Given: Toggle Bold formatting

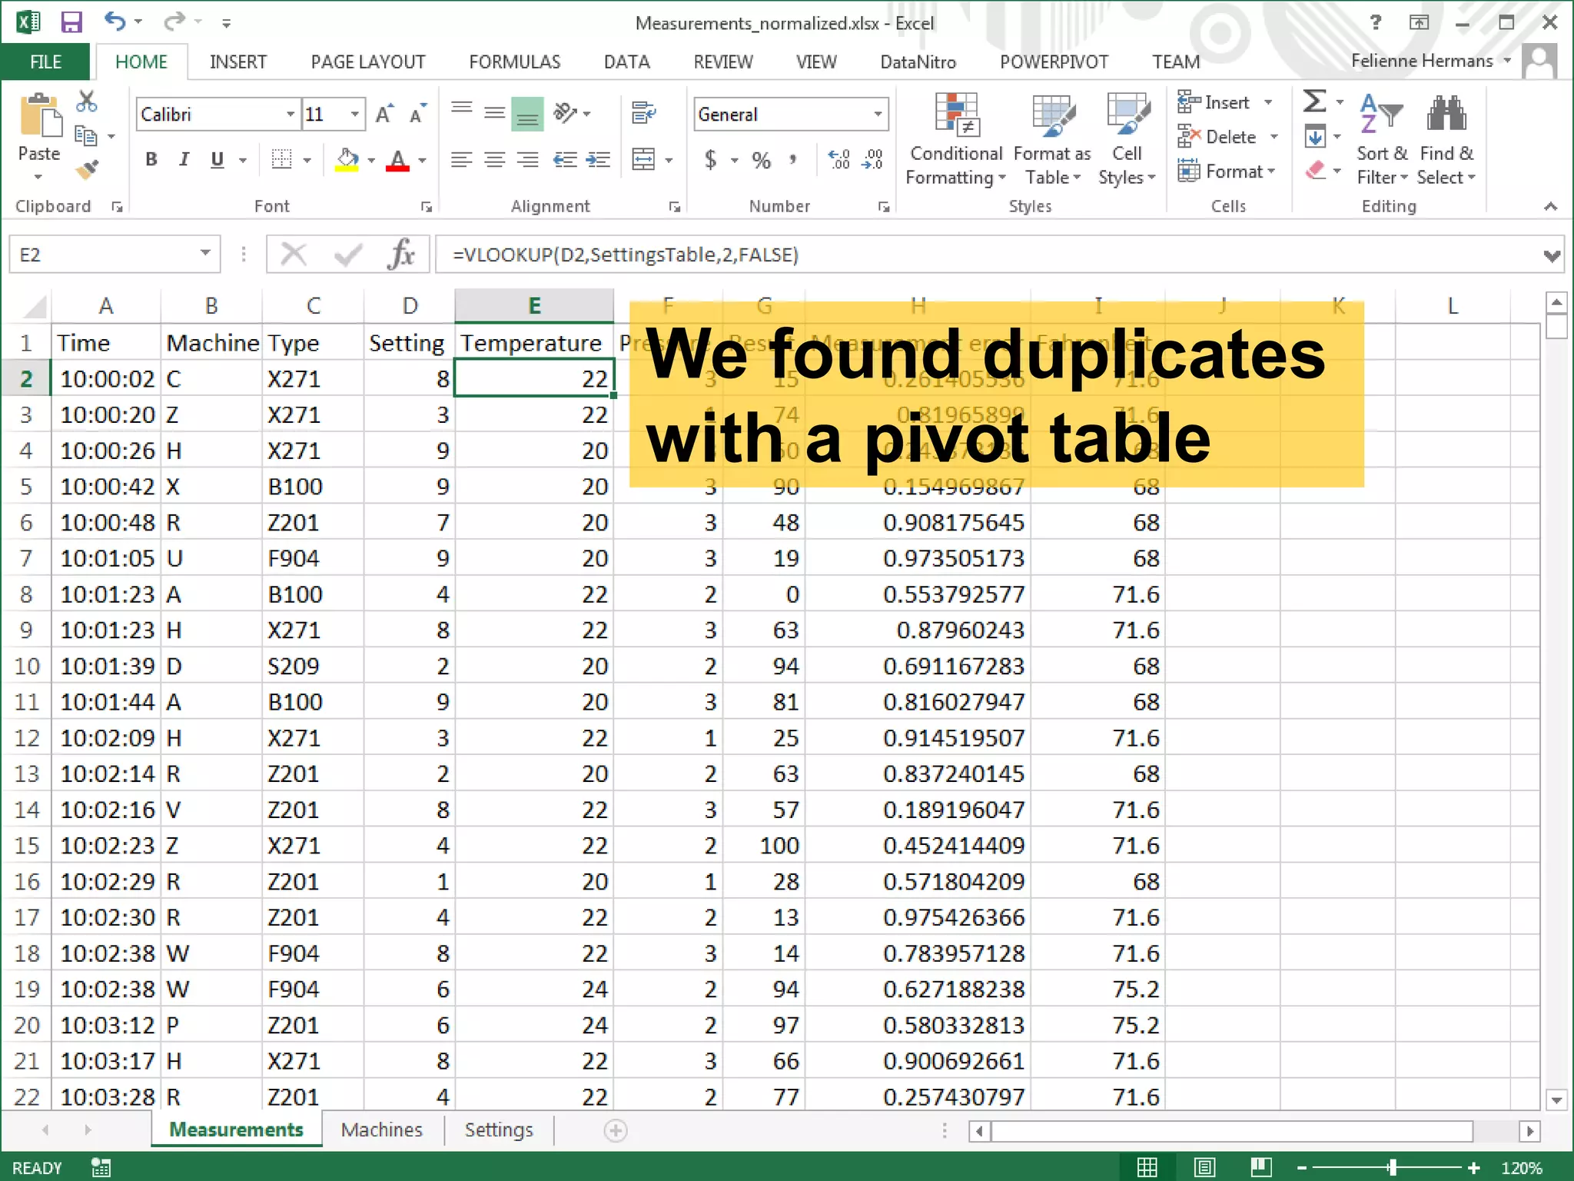Looking at the screenshot, I should point(151,160).
